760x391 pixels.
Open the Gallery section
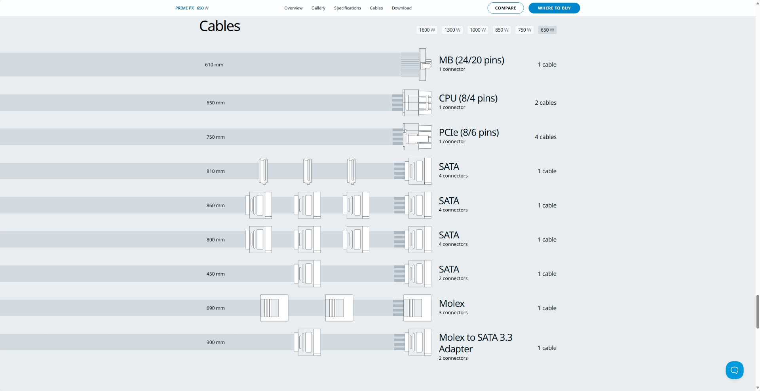point(318,8)
